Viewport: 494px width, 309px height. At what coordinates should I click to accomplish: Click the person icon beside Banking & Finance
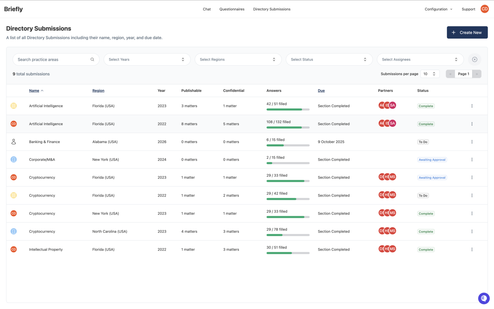point(14,142)
